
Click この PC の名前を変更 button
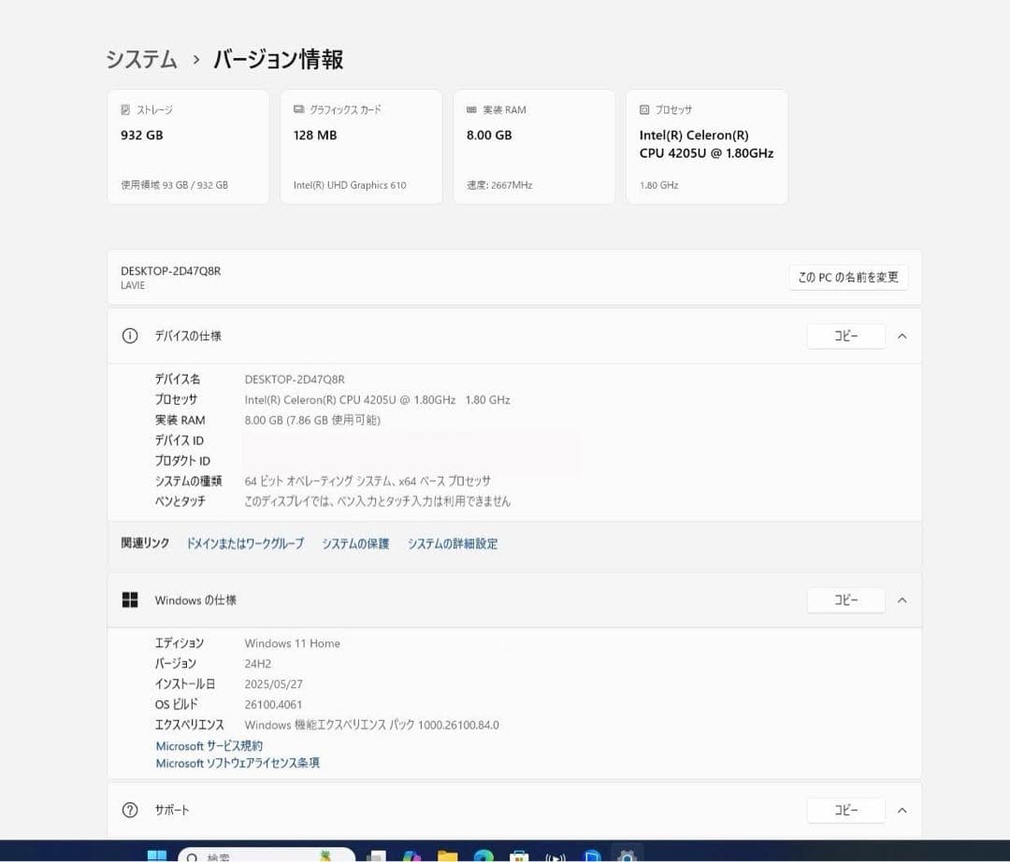point(847,277)
